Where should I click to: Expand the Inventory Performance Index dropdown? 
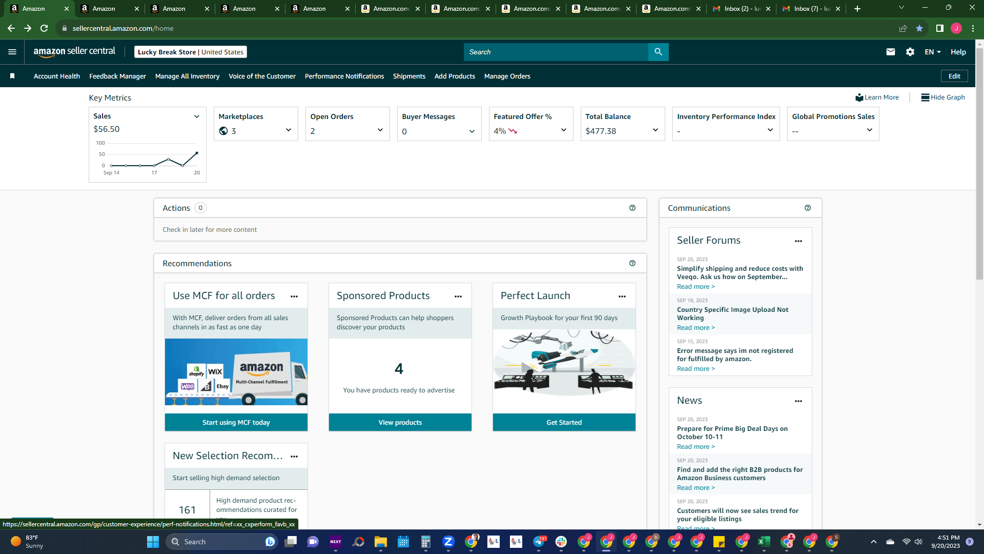coord(770,130)
